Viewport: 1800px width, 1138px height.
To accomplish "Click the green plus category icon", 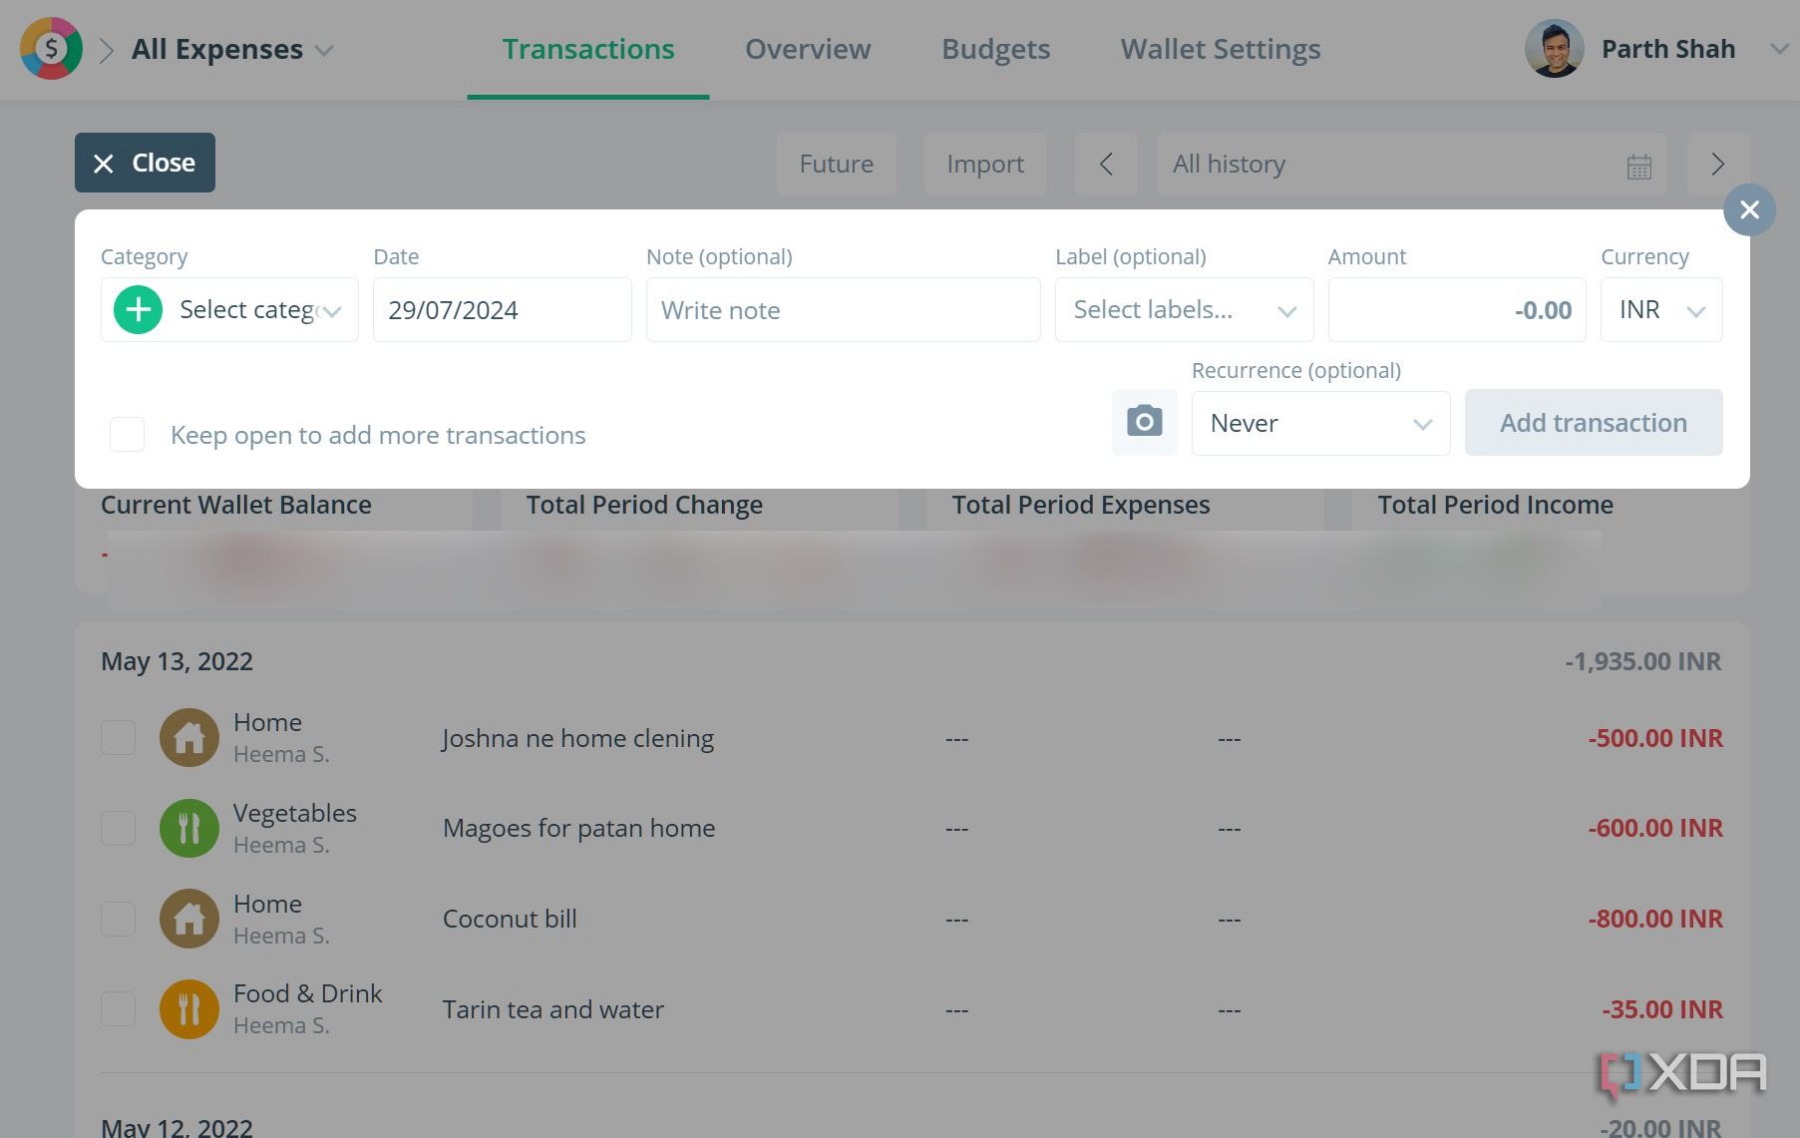I will (x=139, y=309).
